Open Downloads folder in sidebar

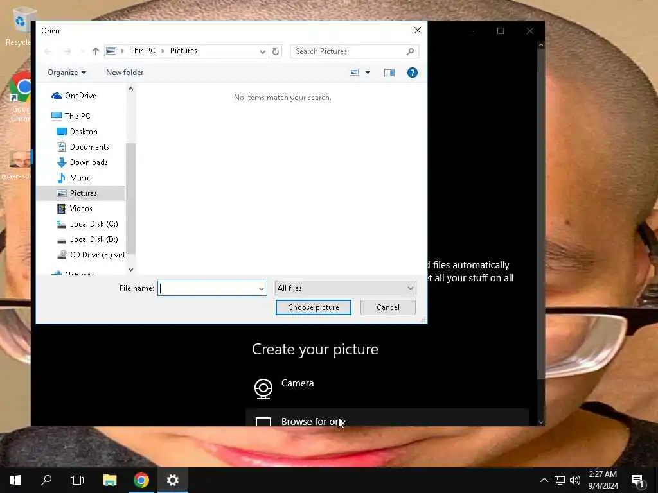pos(89,162)
